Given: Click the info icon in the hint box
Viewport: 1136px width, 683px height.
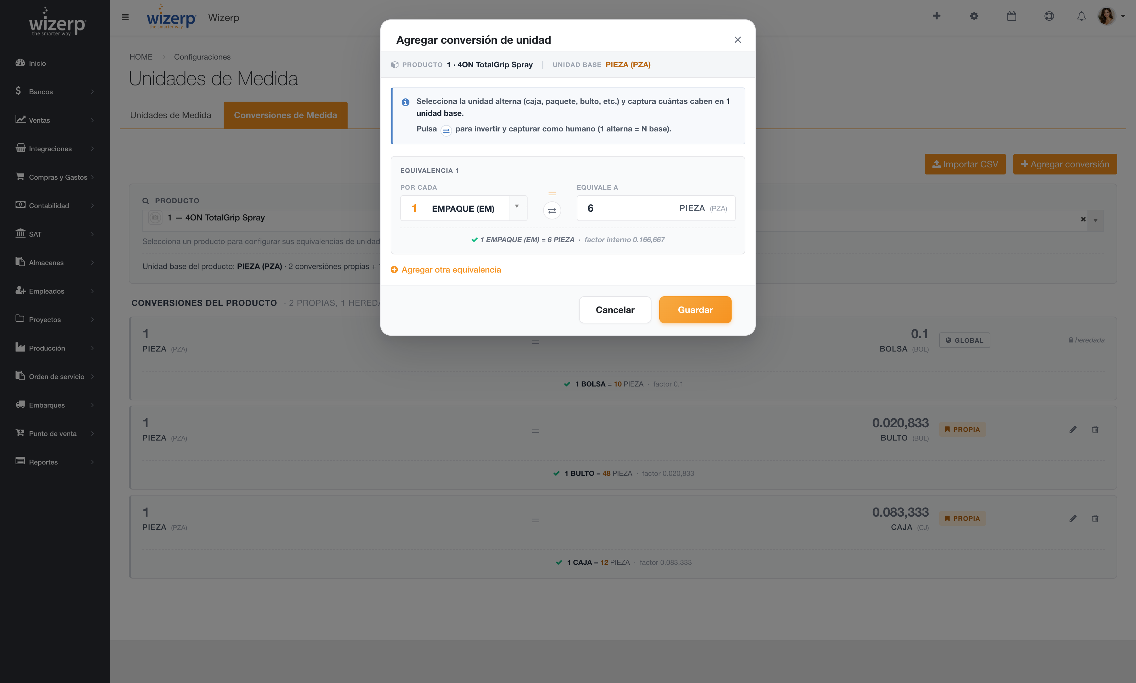Looking at the screenshot, I should click(x=405, y=102).
